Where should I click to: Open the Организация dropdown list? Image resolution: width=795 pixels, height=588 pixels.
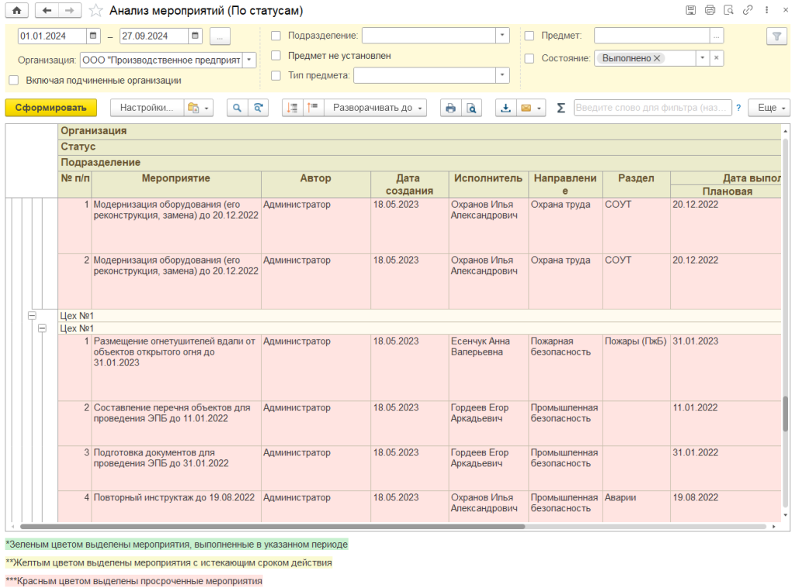click(248, 60)
